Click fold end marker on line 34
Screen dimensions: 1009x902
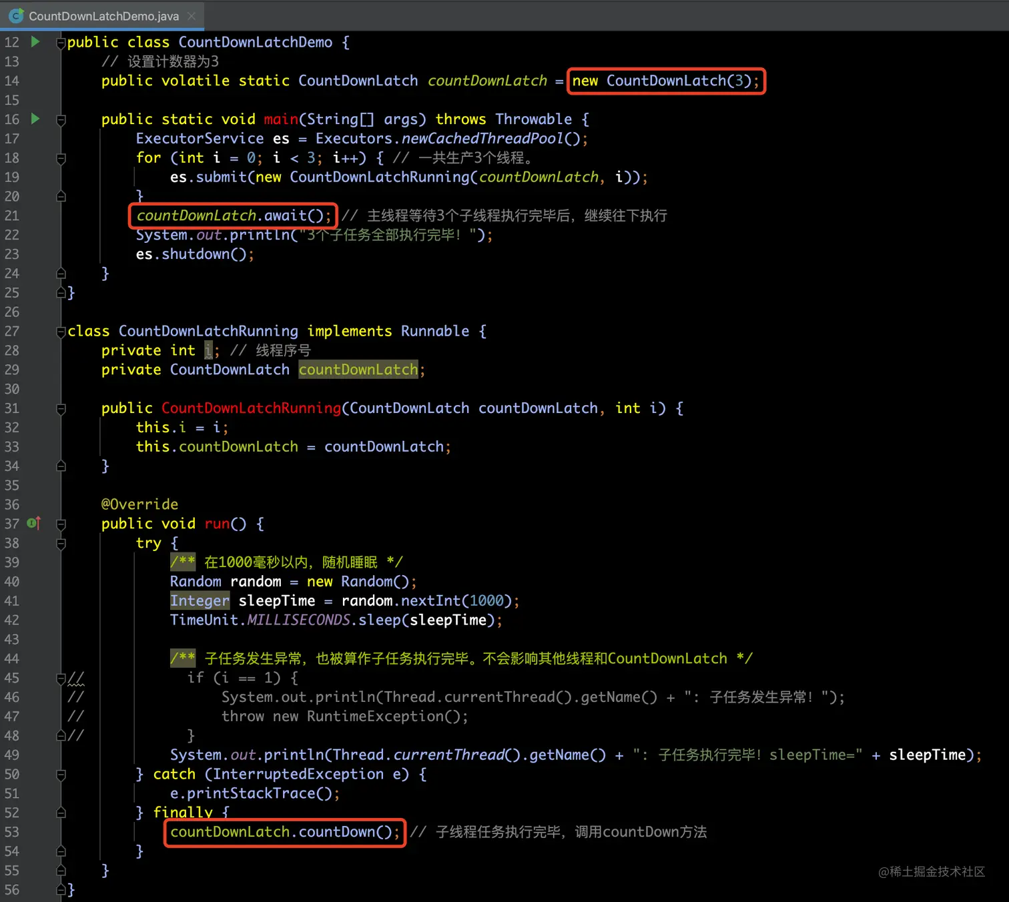[x=61, y=466]
